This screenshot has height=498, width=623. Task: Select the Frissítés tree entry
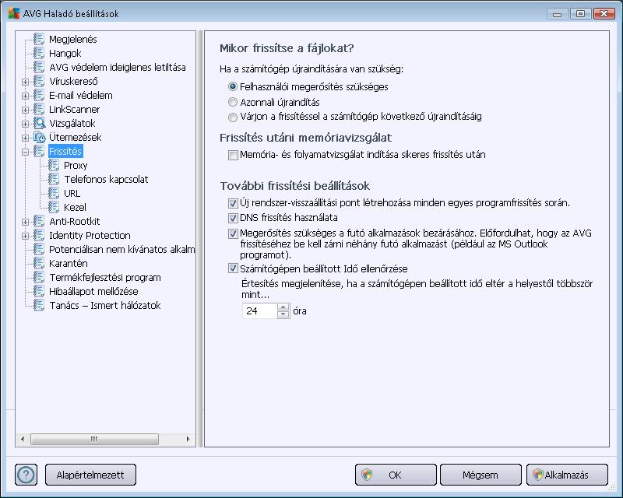pyautogui.click(x=65, y=151)
